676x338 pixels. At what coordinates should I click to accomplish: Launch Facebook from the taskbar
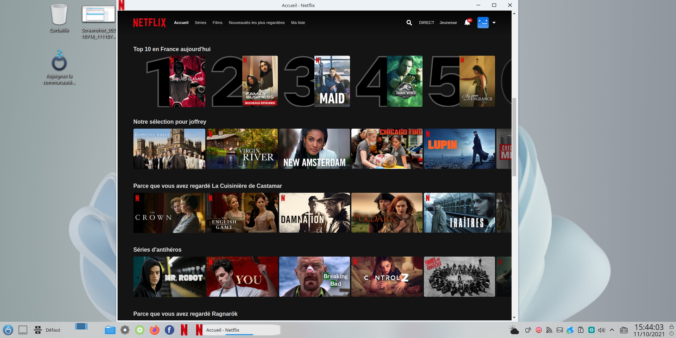point(169,330)
